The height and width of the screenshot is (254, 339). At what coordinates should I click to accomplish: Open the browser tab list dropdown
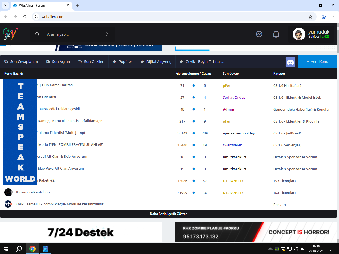click(x=5, y=5)
